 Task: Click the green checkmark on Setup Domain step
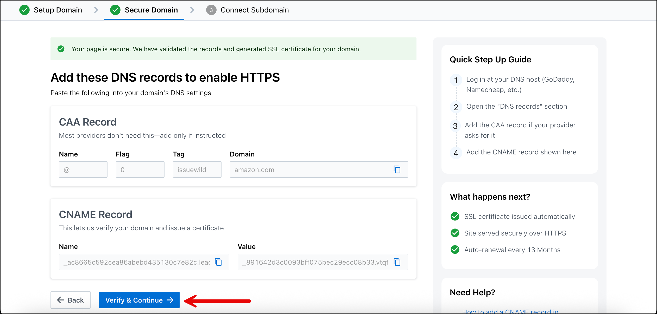[24, 10]
